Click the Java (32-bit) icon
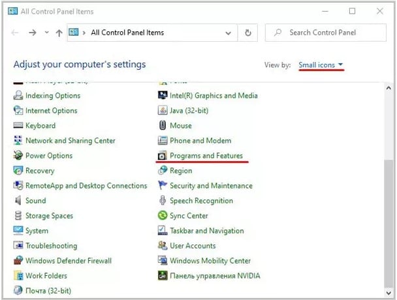This screenshot has height=300, width=397. click(x=163, y=110)
